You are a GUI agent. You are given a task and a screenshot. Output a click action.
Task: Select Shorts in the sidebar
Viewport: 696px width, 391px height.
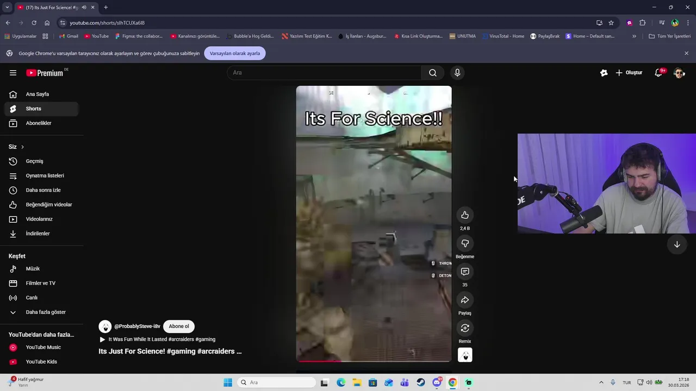click(41, 109)
